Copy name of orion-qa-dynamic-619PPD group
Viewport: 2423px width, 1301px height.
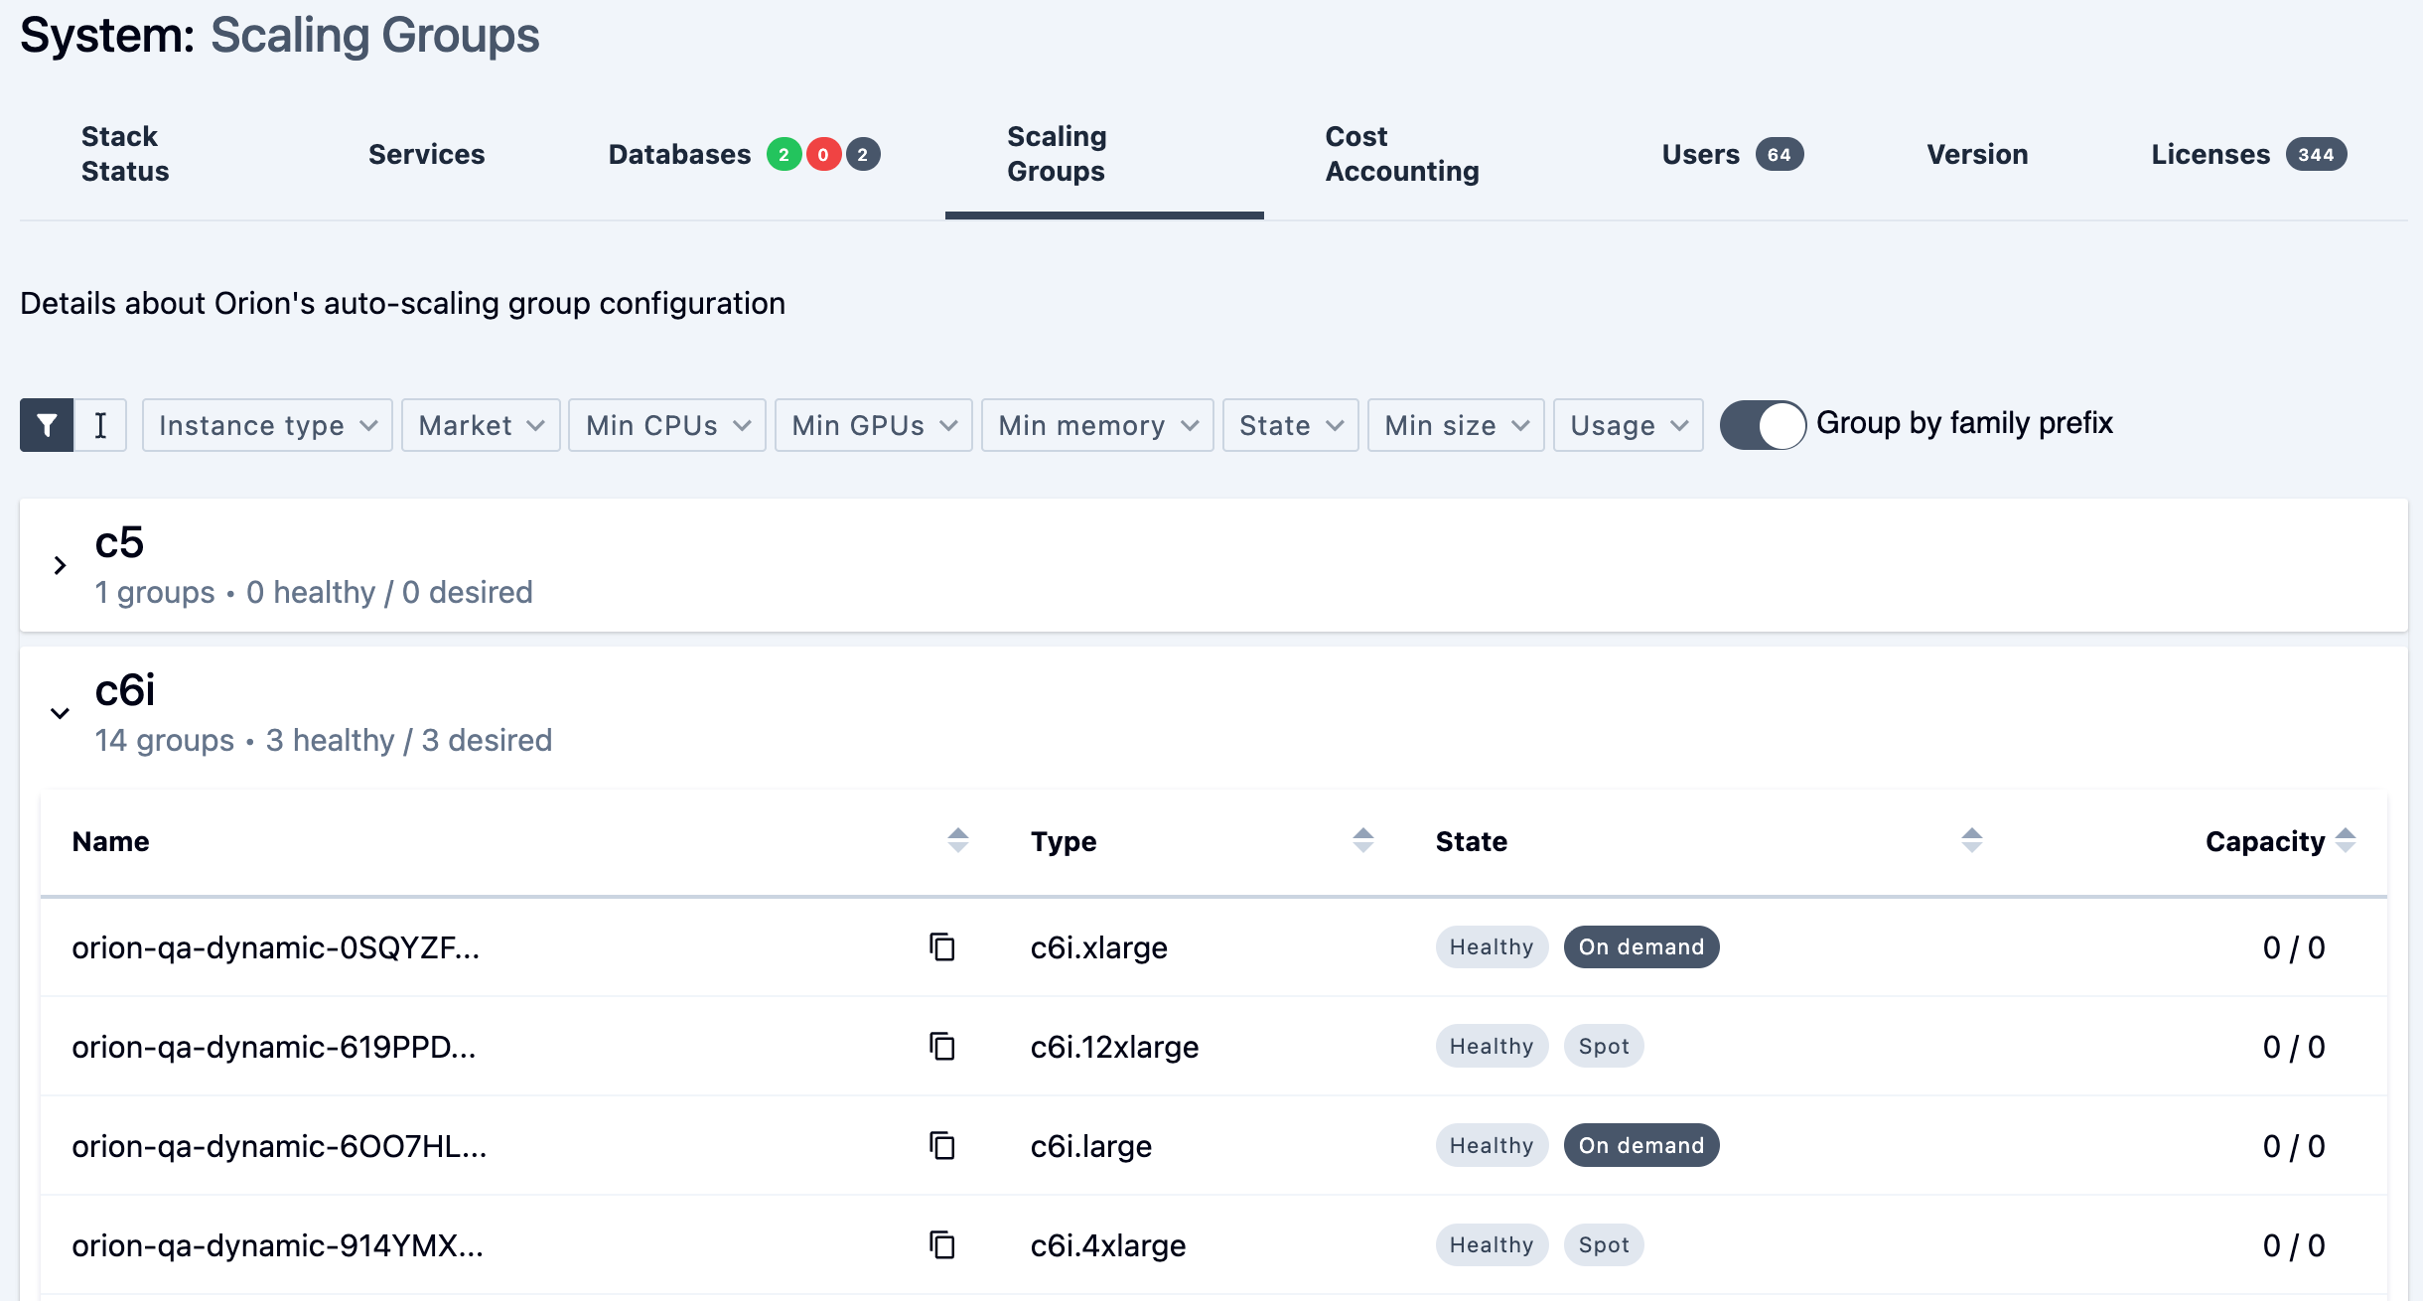pos(941,1047)
